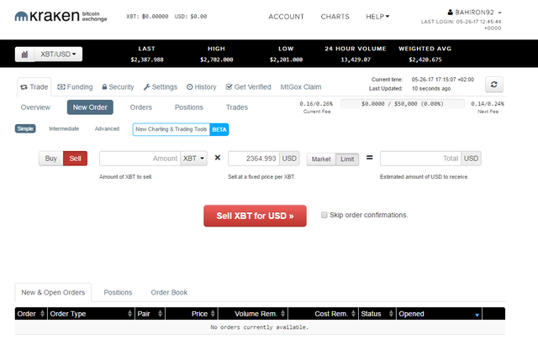
Task: Open the XBT amount currency dropdown
Action: (193, 159)
